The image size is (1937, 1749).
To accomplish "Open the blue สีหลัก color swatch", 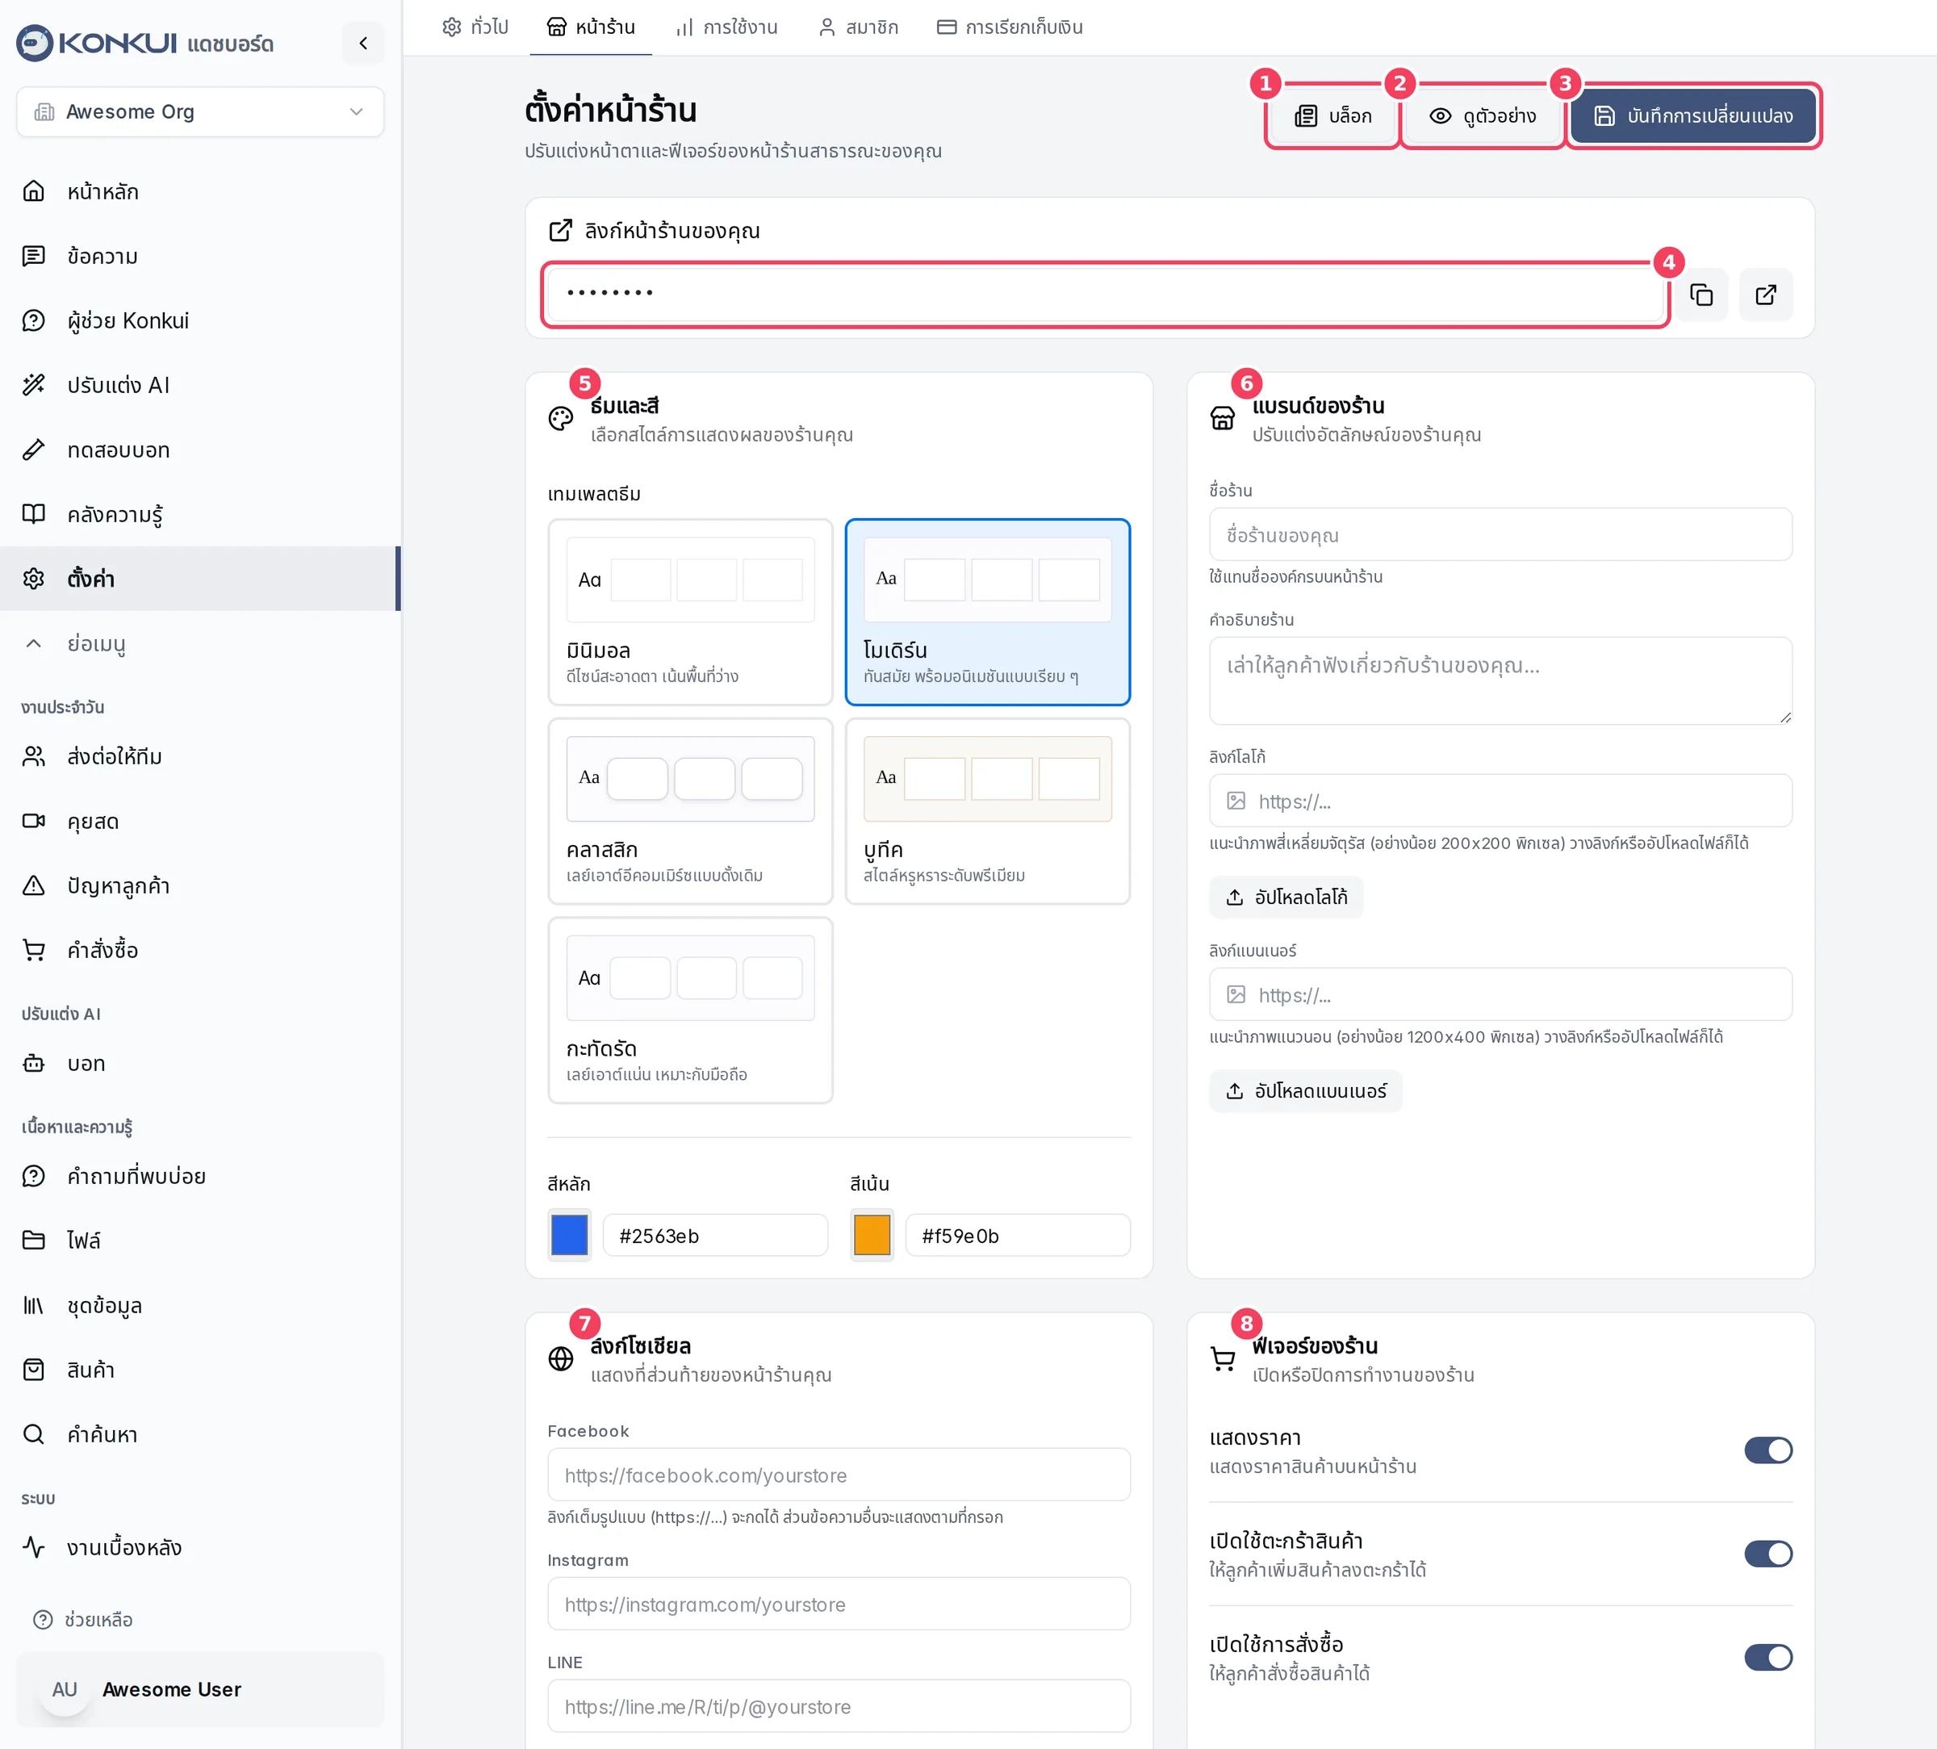I will click(x=569, y=1235).
